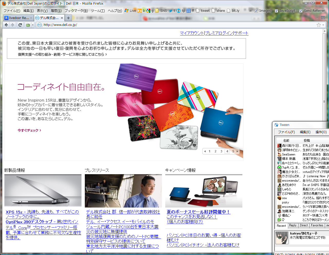Screen dimensions: 329x255
Task: Select banner slide 5
Action: [233, 151]
